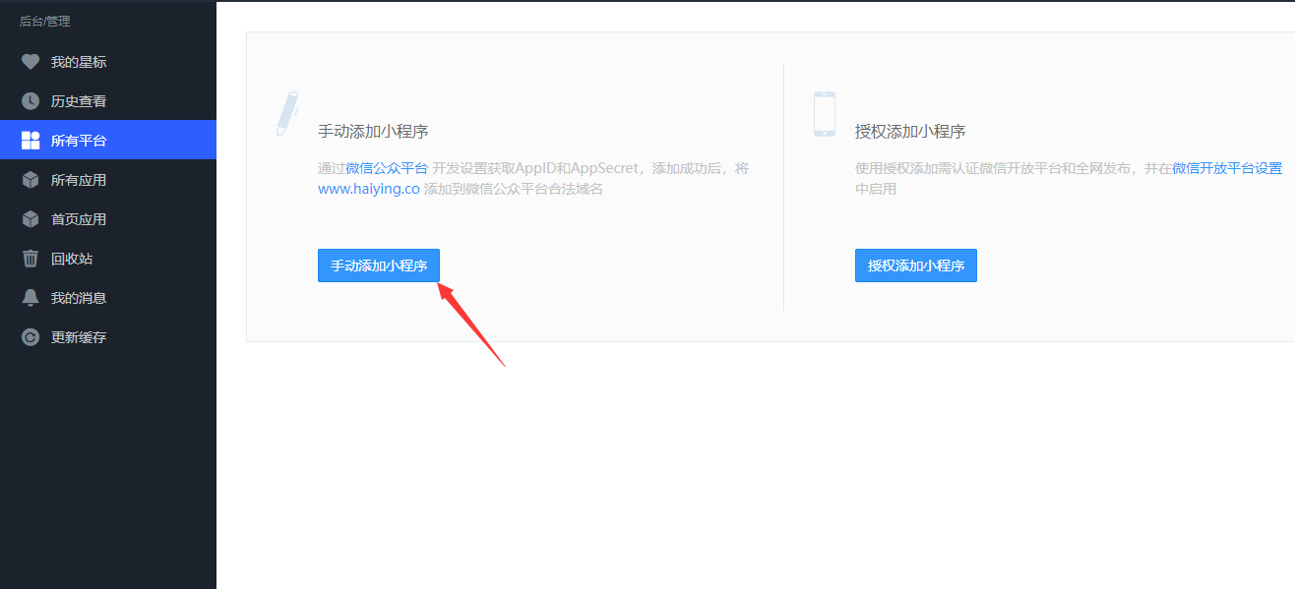Click the pencil icon above 手动添加小程序
This screenshot has width=1295, height=589.
click(287, 114)
